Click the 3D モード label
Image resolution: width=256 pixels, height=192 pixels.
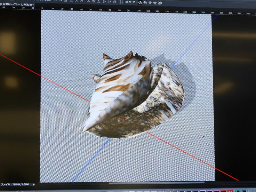tap(131, 2)
